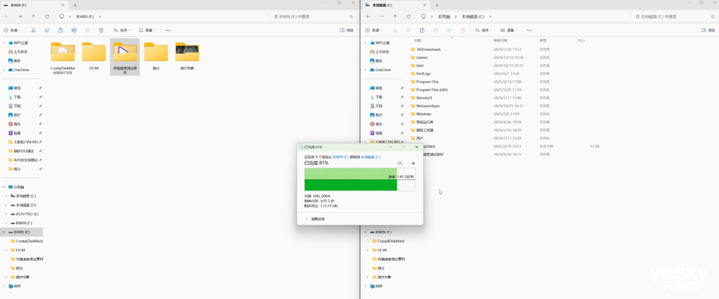Click the 新建 button in BIWIN window
The image size is (719, 299).
pos(13,30)
